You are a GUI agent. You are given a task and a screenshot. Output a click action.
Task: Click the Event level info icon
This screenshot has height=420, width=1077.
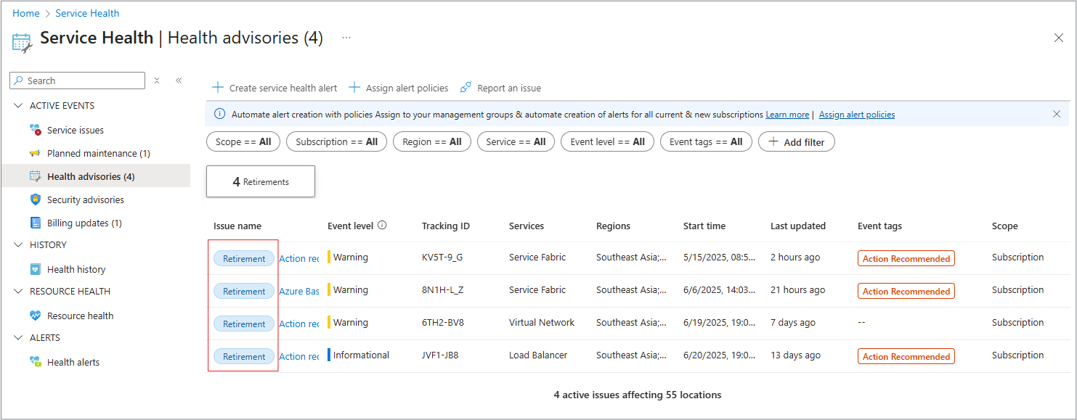click(x=382, y=226)
